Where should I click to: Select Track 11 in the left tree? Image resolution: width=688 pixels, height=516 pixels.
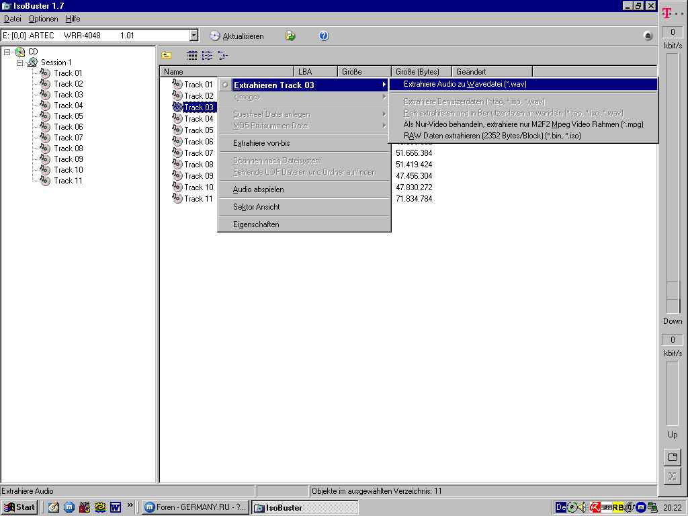click(68, 181)
